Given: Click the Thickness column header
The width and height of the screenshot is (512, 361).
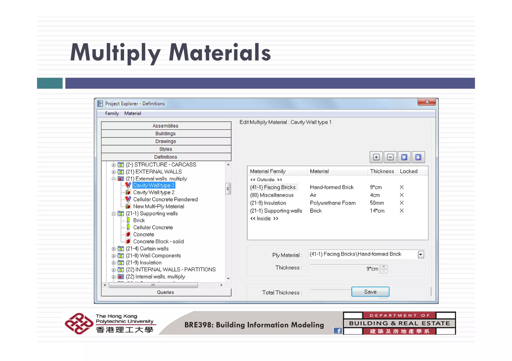Looking at the screenshot, I should [x=382, y=171].
